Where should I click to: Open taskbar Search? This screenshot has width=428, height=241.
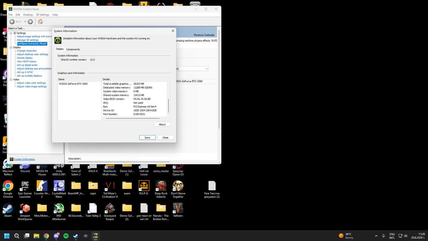tap(17, 236)
